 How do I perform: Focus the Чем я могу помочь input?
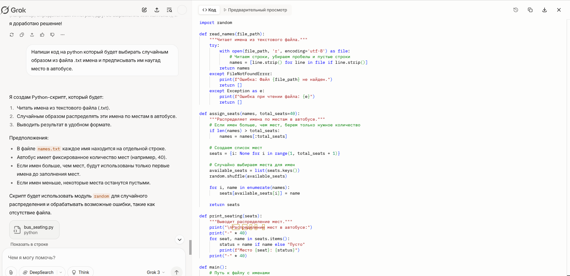pos(94,257)
